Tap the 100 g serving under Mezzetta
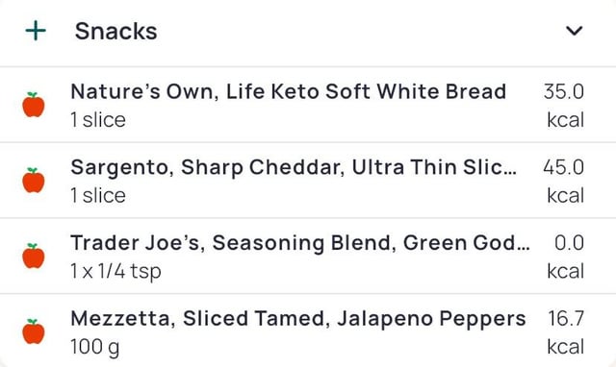This screenshot has width=616, height=367. coord(95,348)
